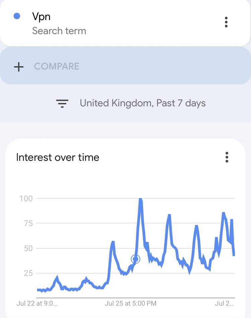The image size is (251, 318).
Task: Click the Jul 25 at 5:00 PM axis label
Action: [x=131, y=304]
